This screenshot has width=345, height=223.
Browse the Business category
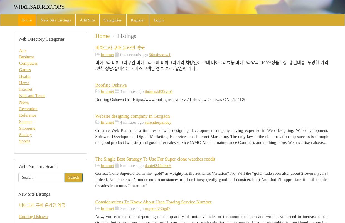click(x=27, y=57)
